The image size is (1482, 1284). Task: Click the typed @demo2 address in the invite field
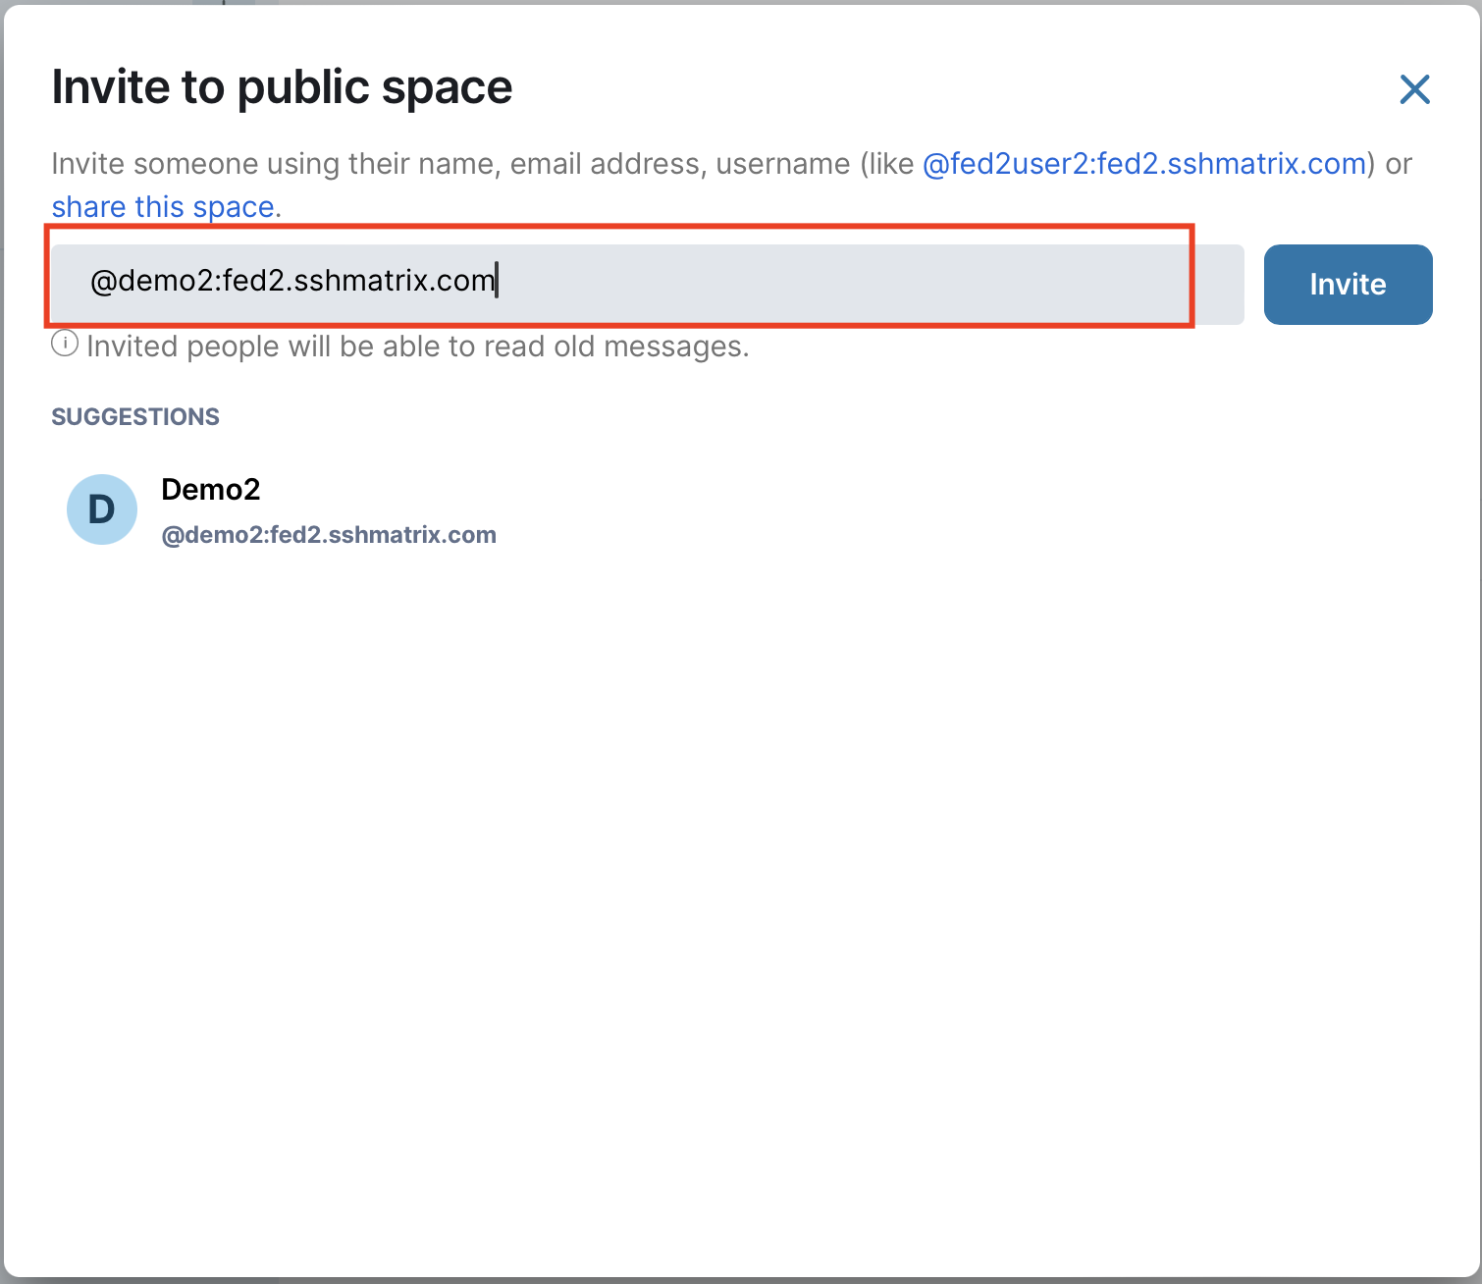[x=292, y=281]
